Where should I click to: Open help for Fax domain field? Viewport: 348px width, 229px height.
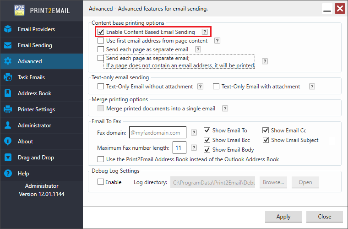click(x=194, y=132)
